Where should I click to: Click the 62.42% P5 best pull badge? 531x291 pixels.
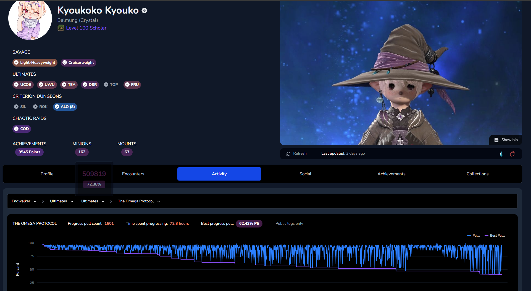point(249,224)
